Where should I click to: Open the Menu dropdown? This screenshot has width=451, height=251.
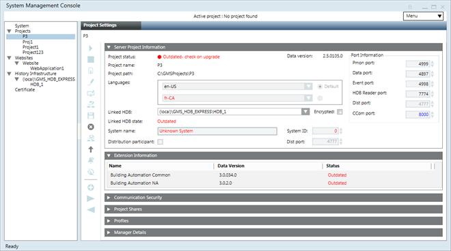point(423,16)
